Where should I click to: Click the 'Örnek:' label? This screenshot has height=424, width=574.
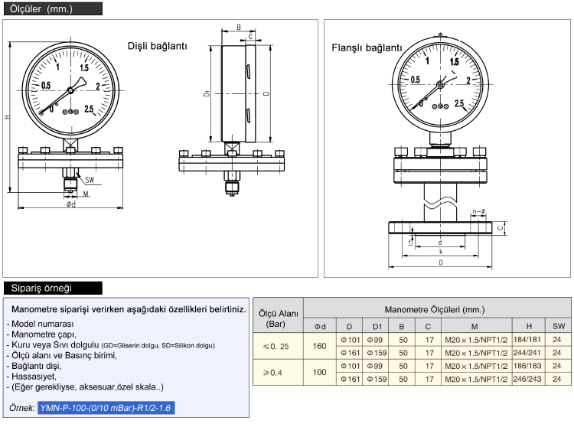pos(22,407)
